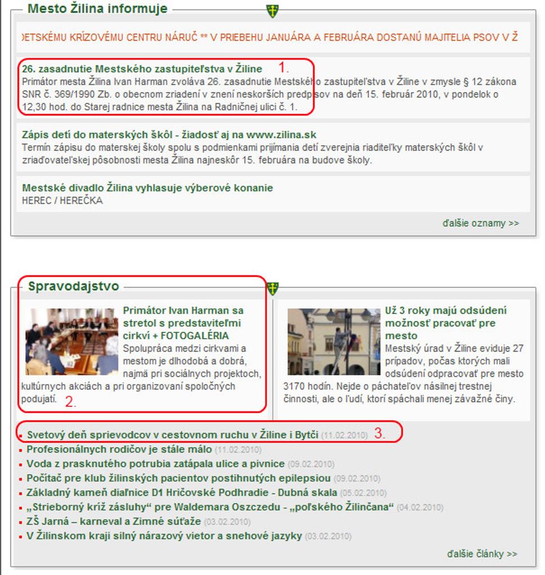545x575 pixels.
Task: Open Voda z prasknutého potrubia article
Action: pos(155,464)
